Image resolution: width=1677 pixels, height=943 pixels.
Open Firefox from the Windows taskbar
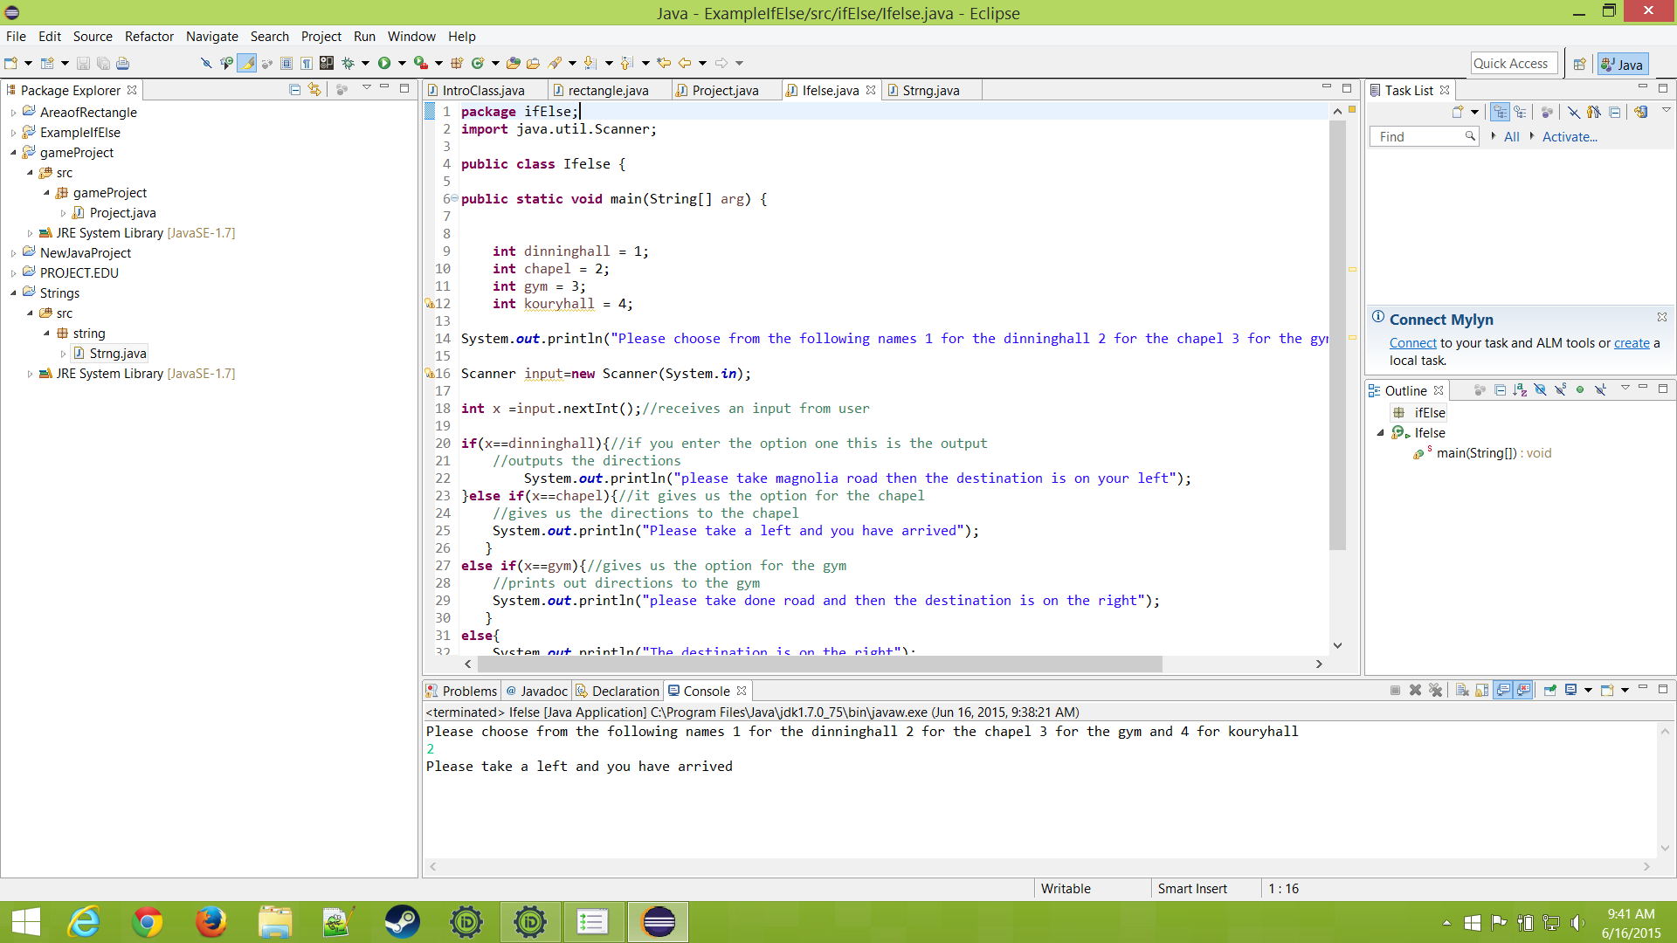pos(210,922)
